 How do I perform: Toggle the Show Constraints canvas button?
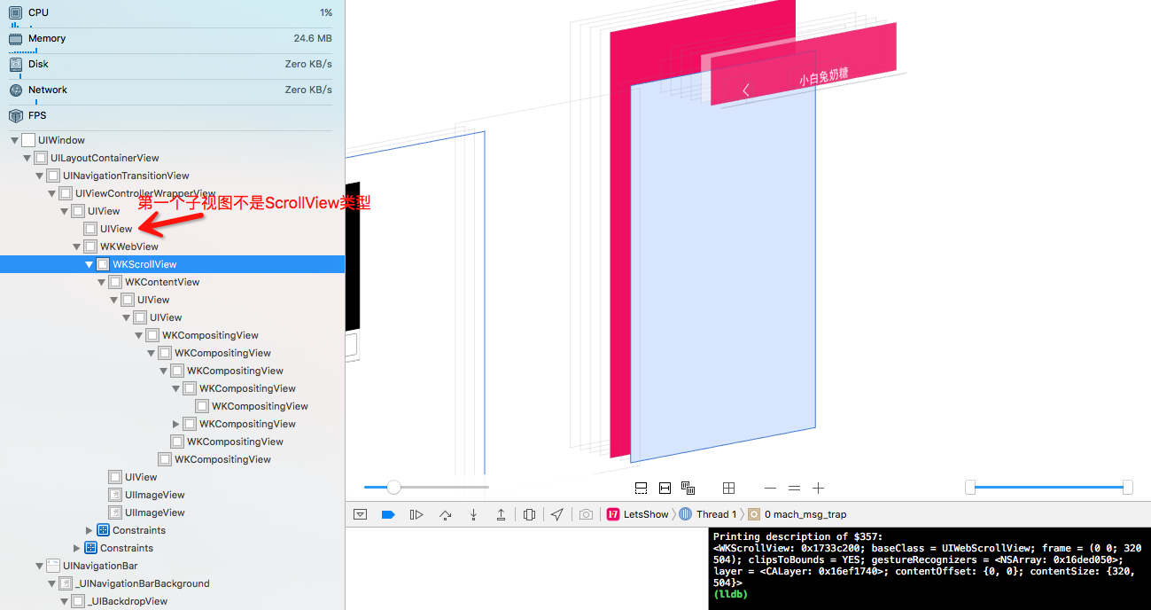pos(665,488)
